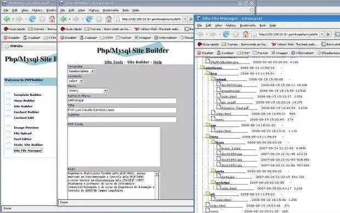
Task: Open the porta.jpg file link
Action: point(228,177)
